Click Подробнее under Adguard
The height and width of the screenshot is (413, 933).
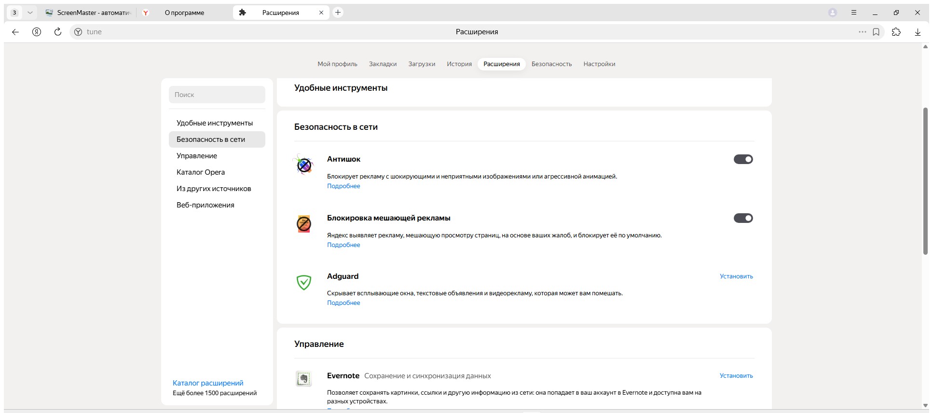point(343,303)
